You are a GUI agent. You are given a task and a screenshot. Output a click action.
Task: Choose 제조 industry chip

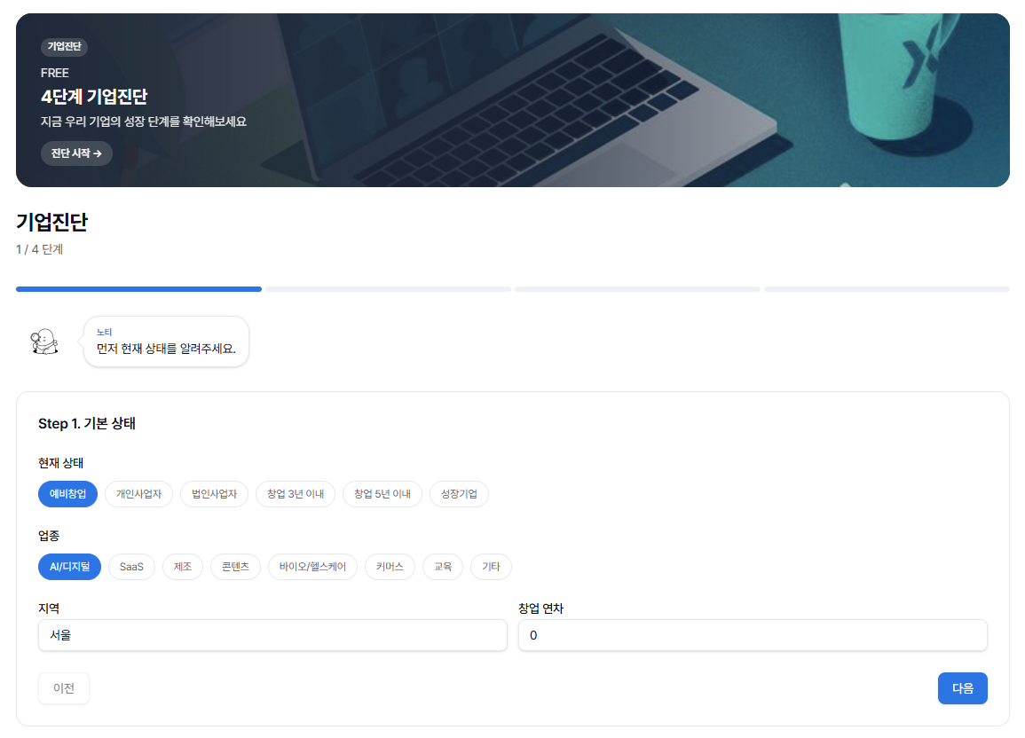(x=183, y=566)
